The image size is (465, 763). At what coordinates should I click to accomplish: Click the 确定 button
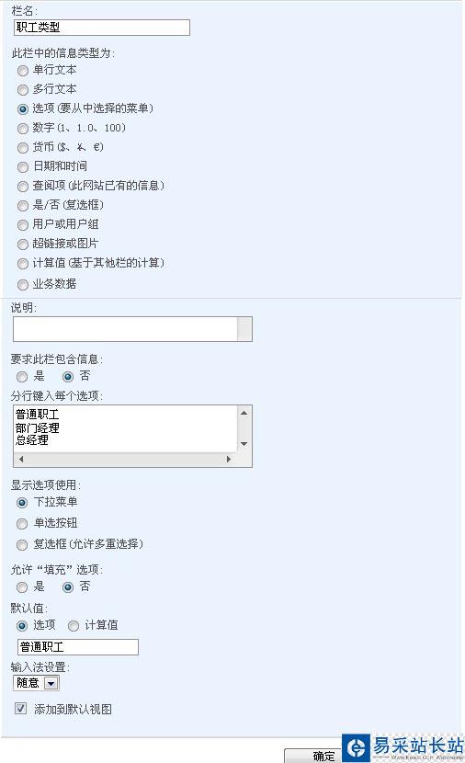[312, 756]
